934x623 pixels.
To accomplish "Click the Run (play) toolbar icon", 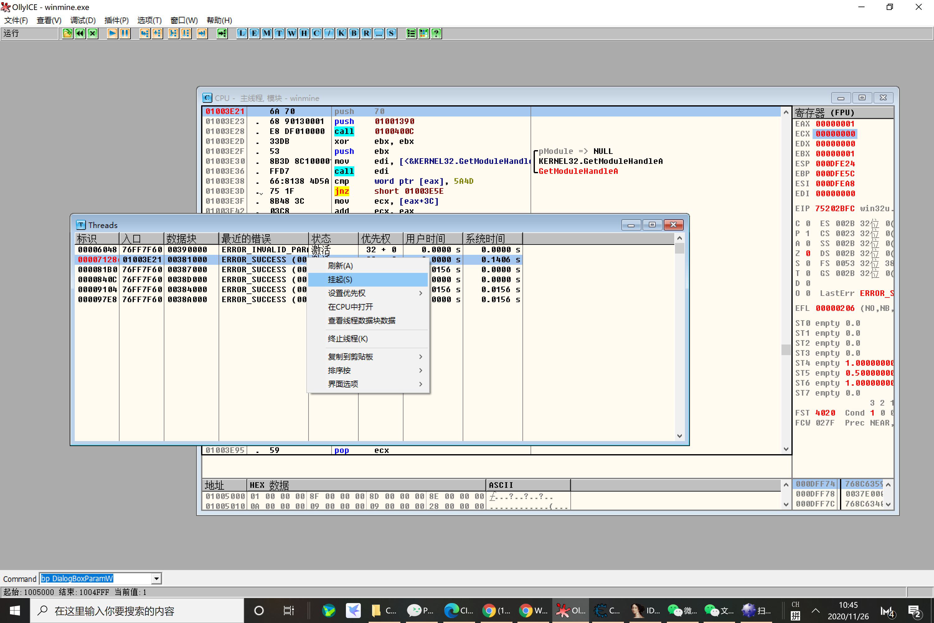I will click(x=112, y=33).
